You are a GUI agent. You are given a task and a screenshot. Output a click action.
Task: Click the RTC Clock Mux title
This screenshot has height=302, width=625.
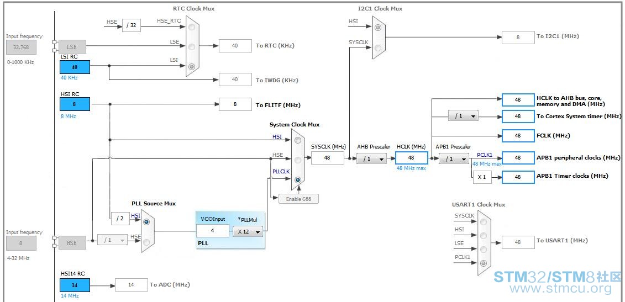pyautogui.click(x=194, y=8)
